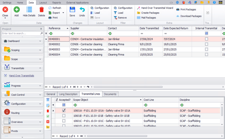Image resolution: width=225 pixels, height=139 pixels.
Task: Click red trash icon beside transmittal lines
Action: [48, 111]
